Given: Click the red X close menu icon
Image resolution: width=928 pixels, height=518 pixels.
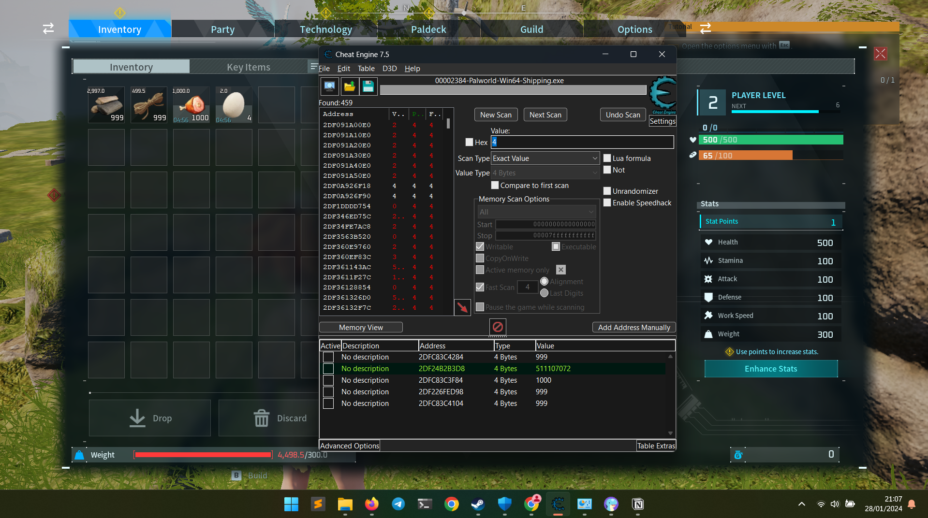Looking at the screenshot, I should 880,54.
